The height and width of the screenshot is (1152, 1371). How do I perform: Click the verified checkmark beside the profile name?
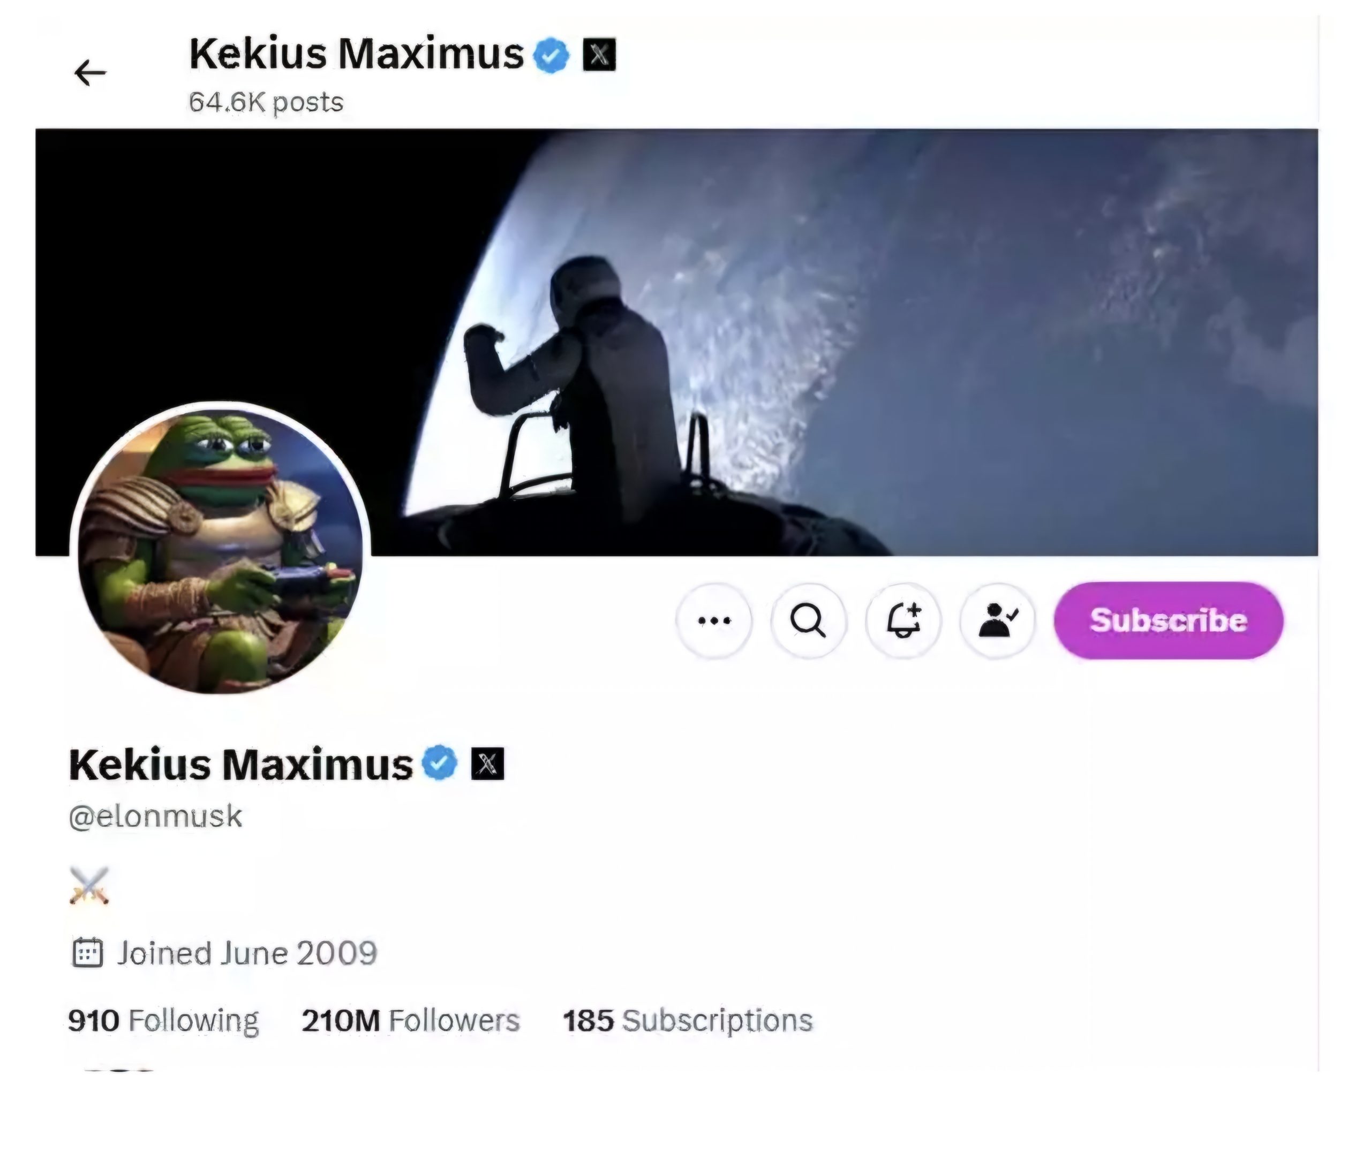click(x=440, y=763)
